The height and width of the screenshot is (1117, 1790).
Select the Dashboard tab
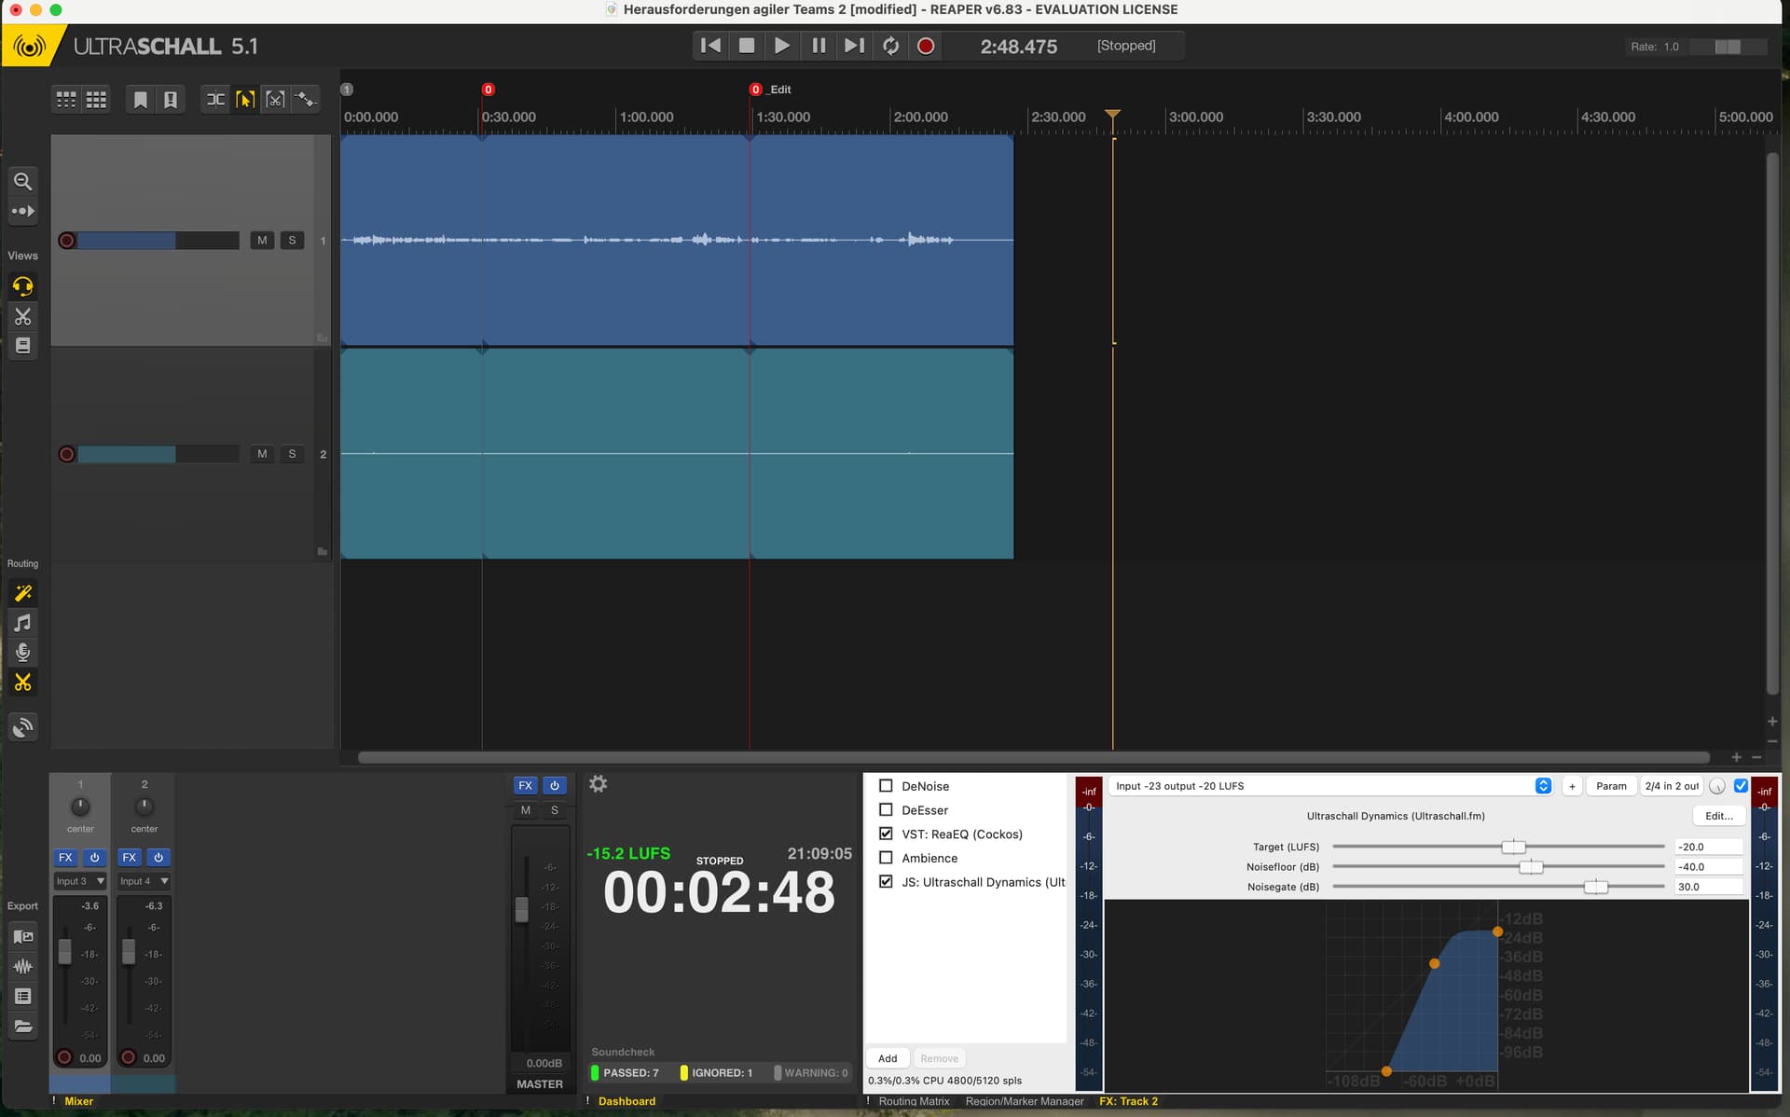[x=626, y=1101]
